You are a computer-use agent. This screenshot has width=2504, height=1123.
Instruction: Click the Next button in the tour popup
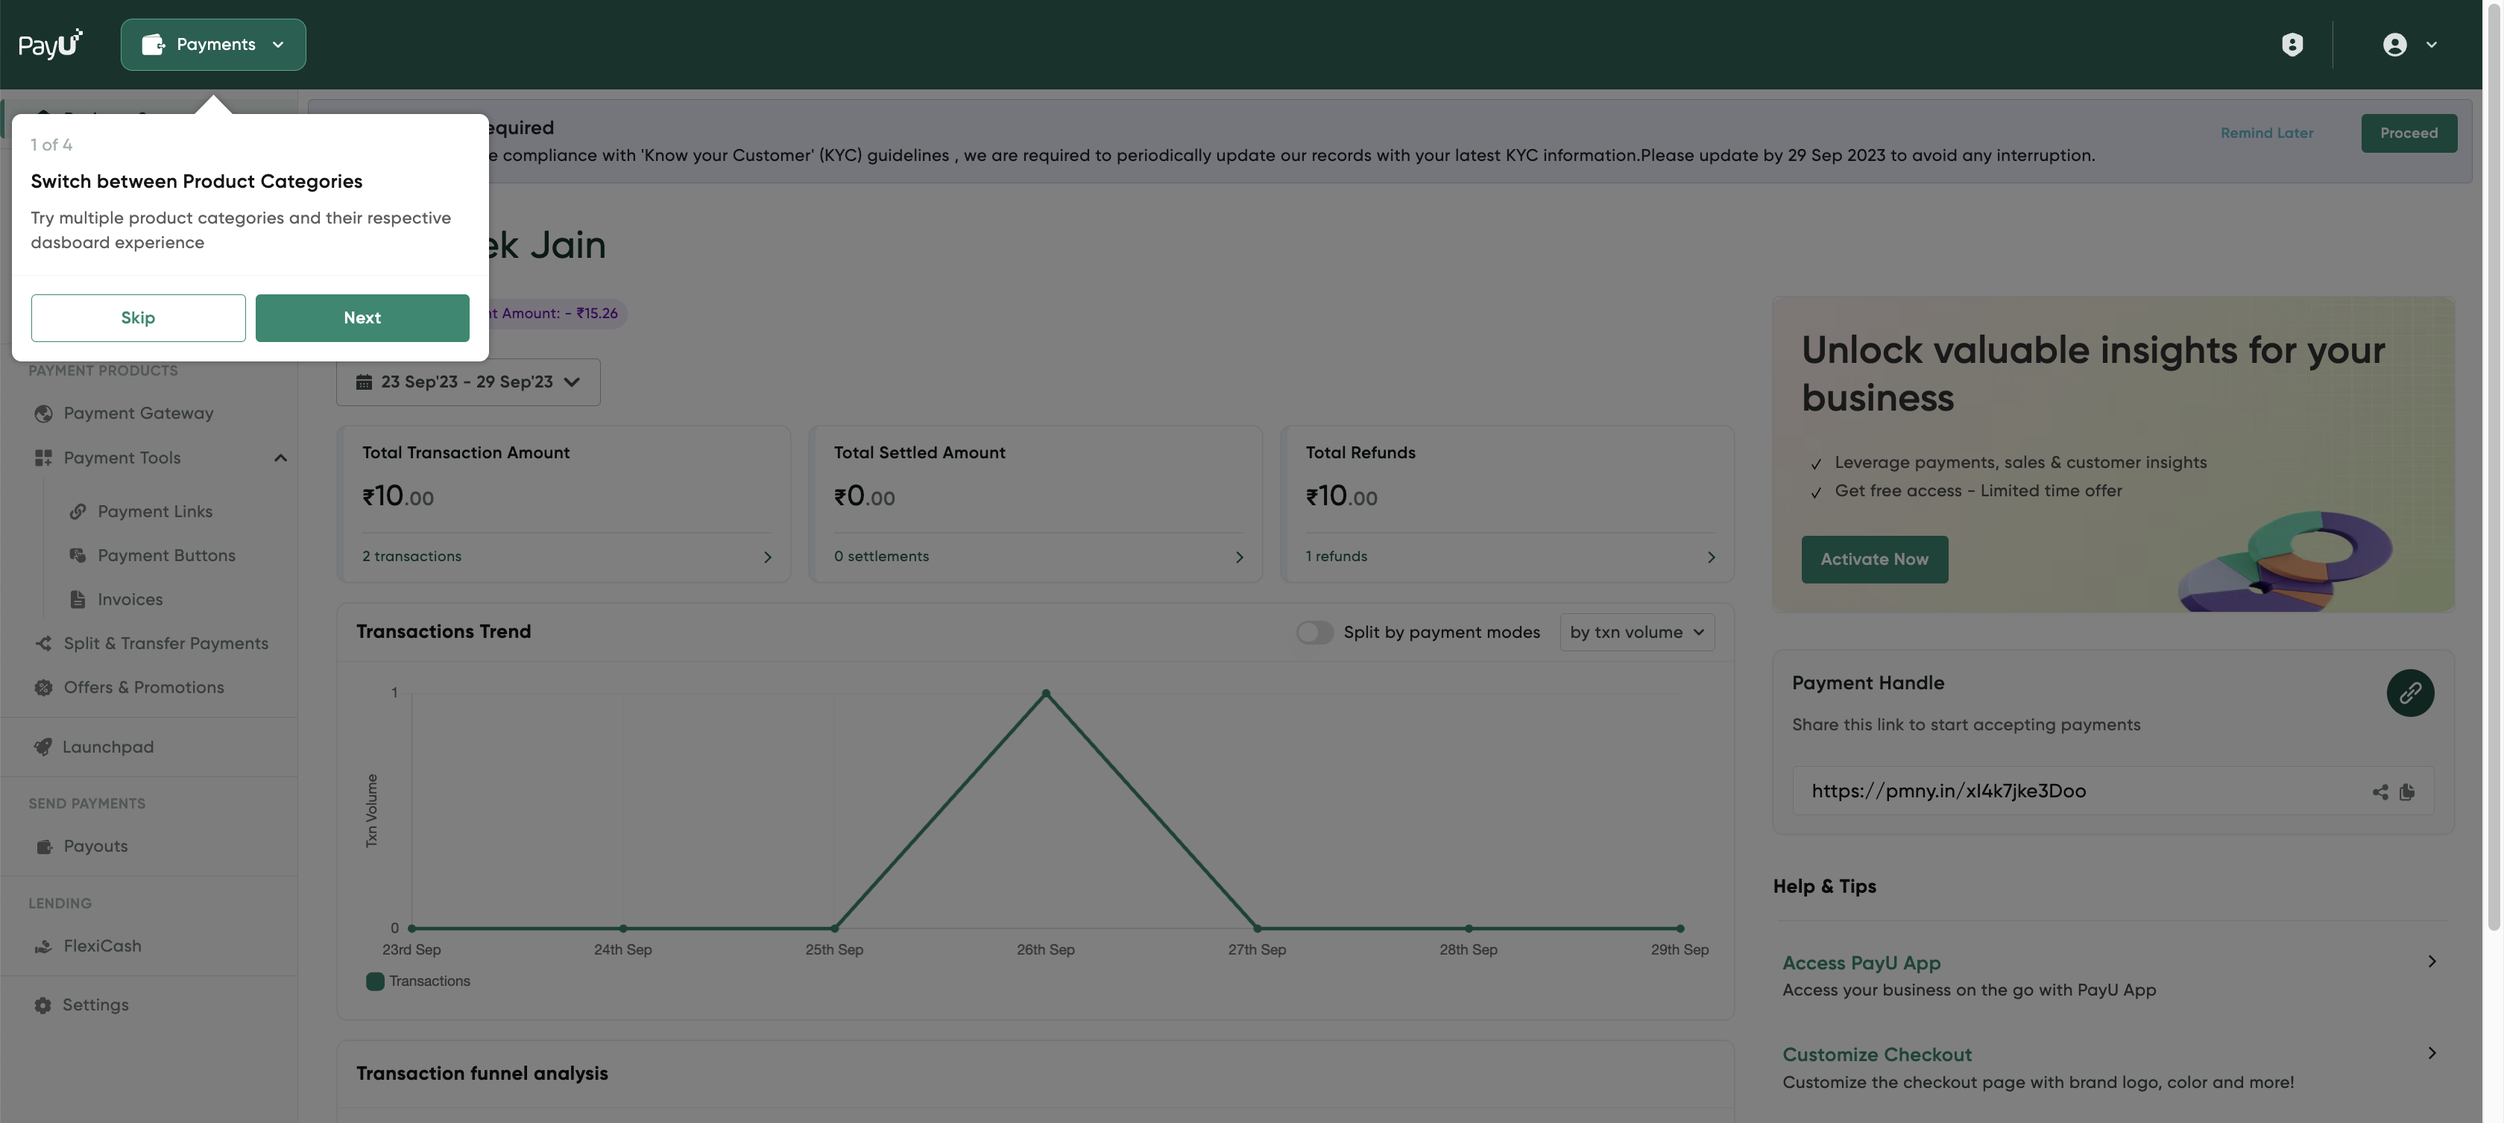click(362, 317)
